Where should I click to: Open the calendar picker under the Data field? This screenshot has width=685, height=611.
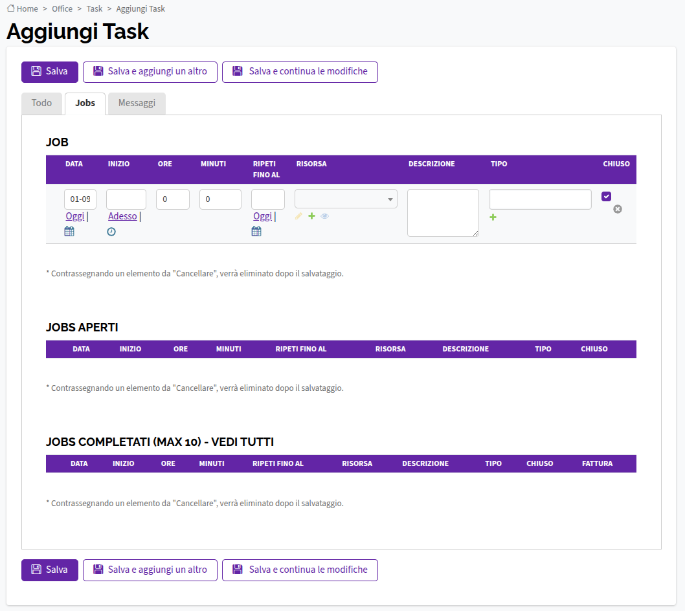click(x=69, y=231)
